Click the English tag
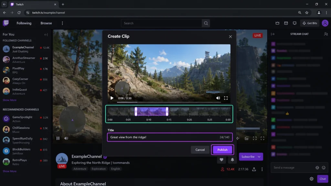Image resolution: width=331 pixels, height=186 pixels. 115,169
